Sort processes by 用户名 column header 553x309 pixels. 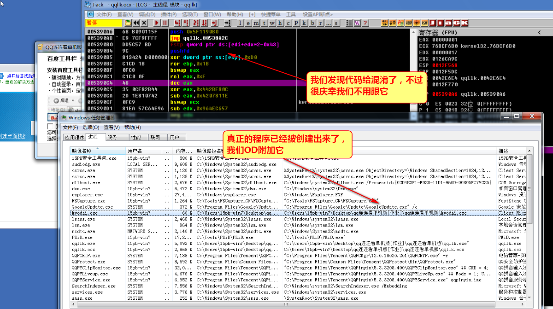click(x=144, y=151)
